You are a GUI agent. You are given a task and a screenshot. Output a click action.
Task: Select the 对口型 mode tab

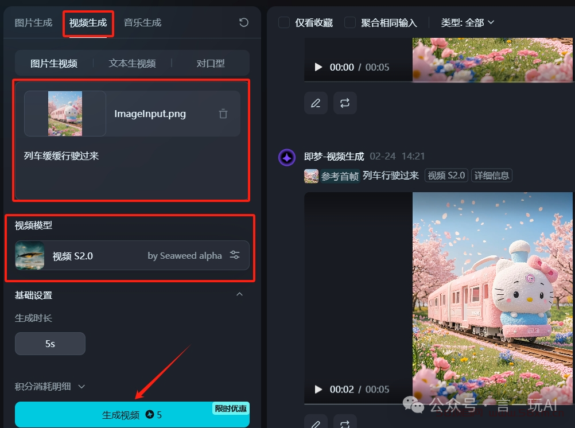[x=211, y=64]
